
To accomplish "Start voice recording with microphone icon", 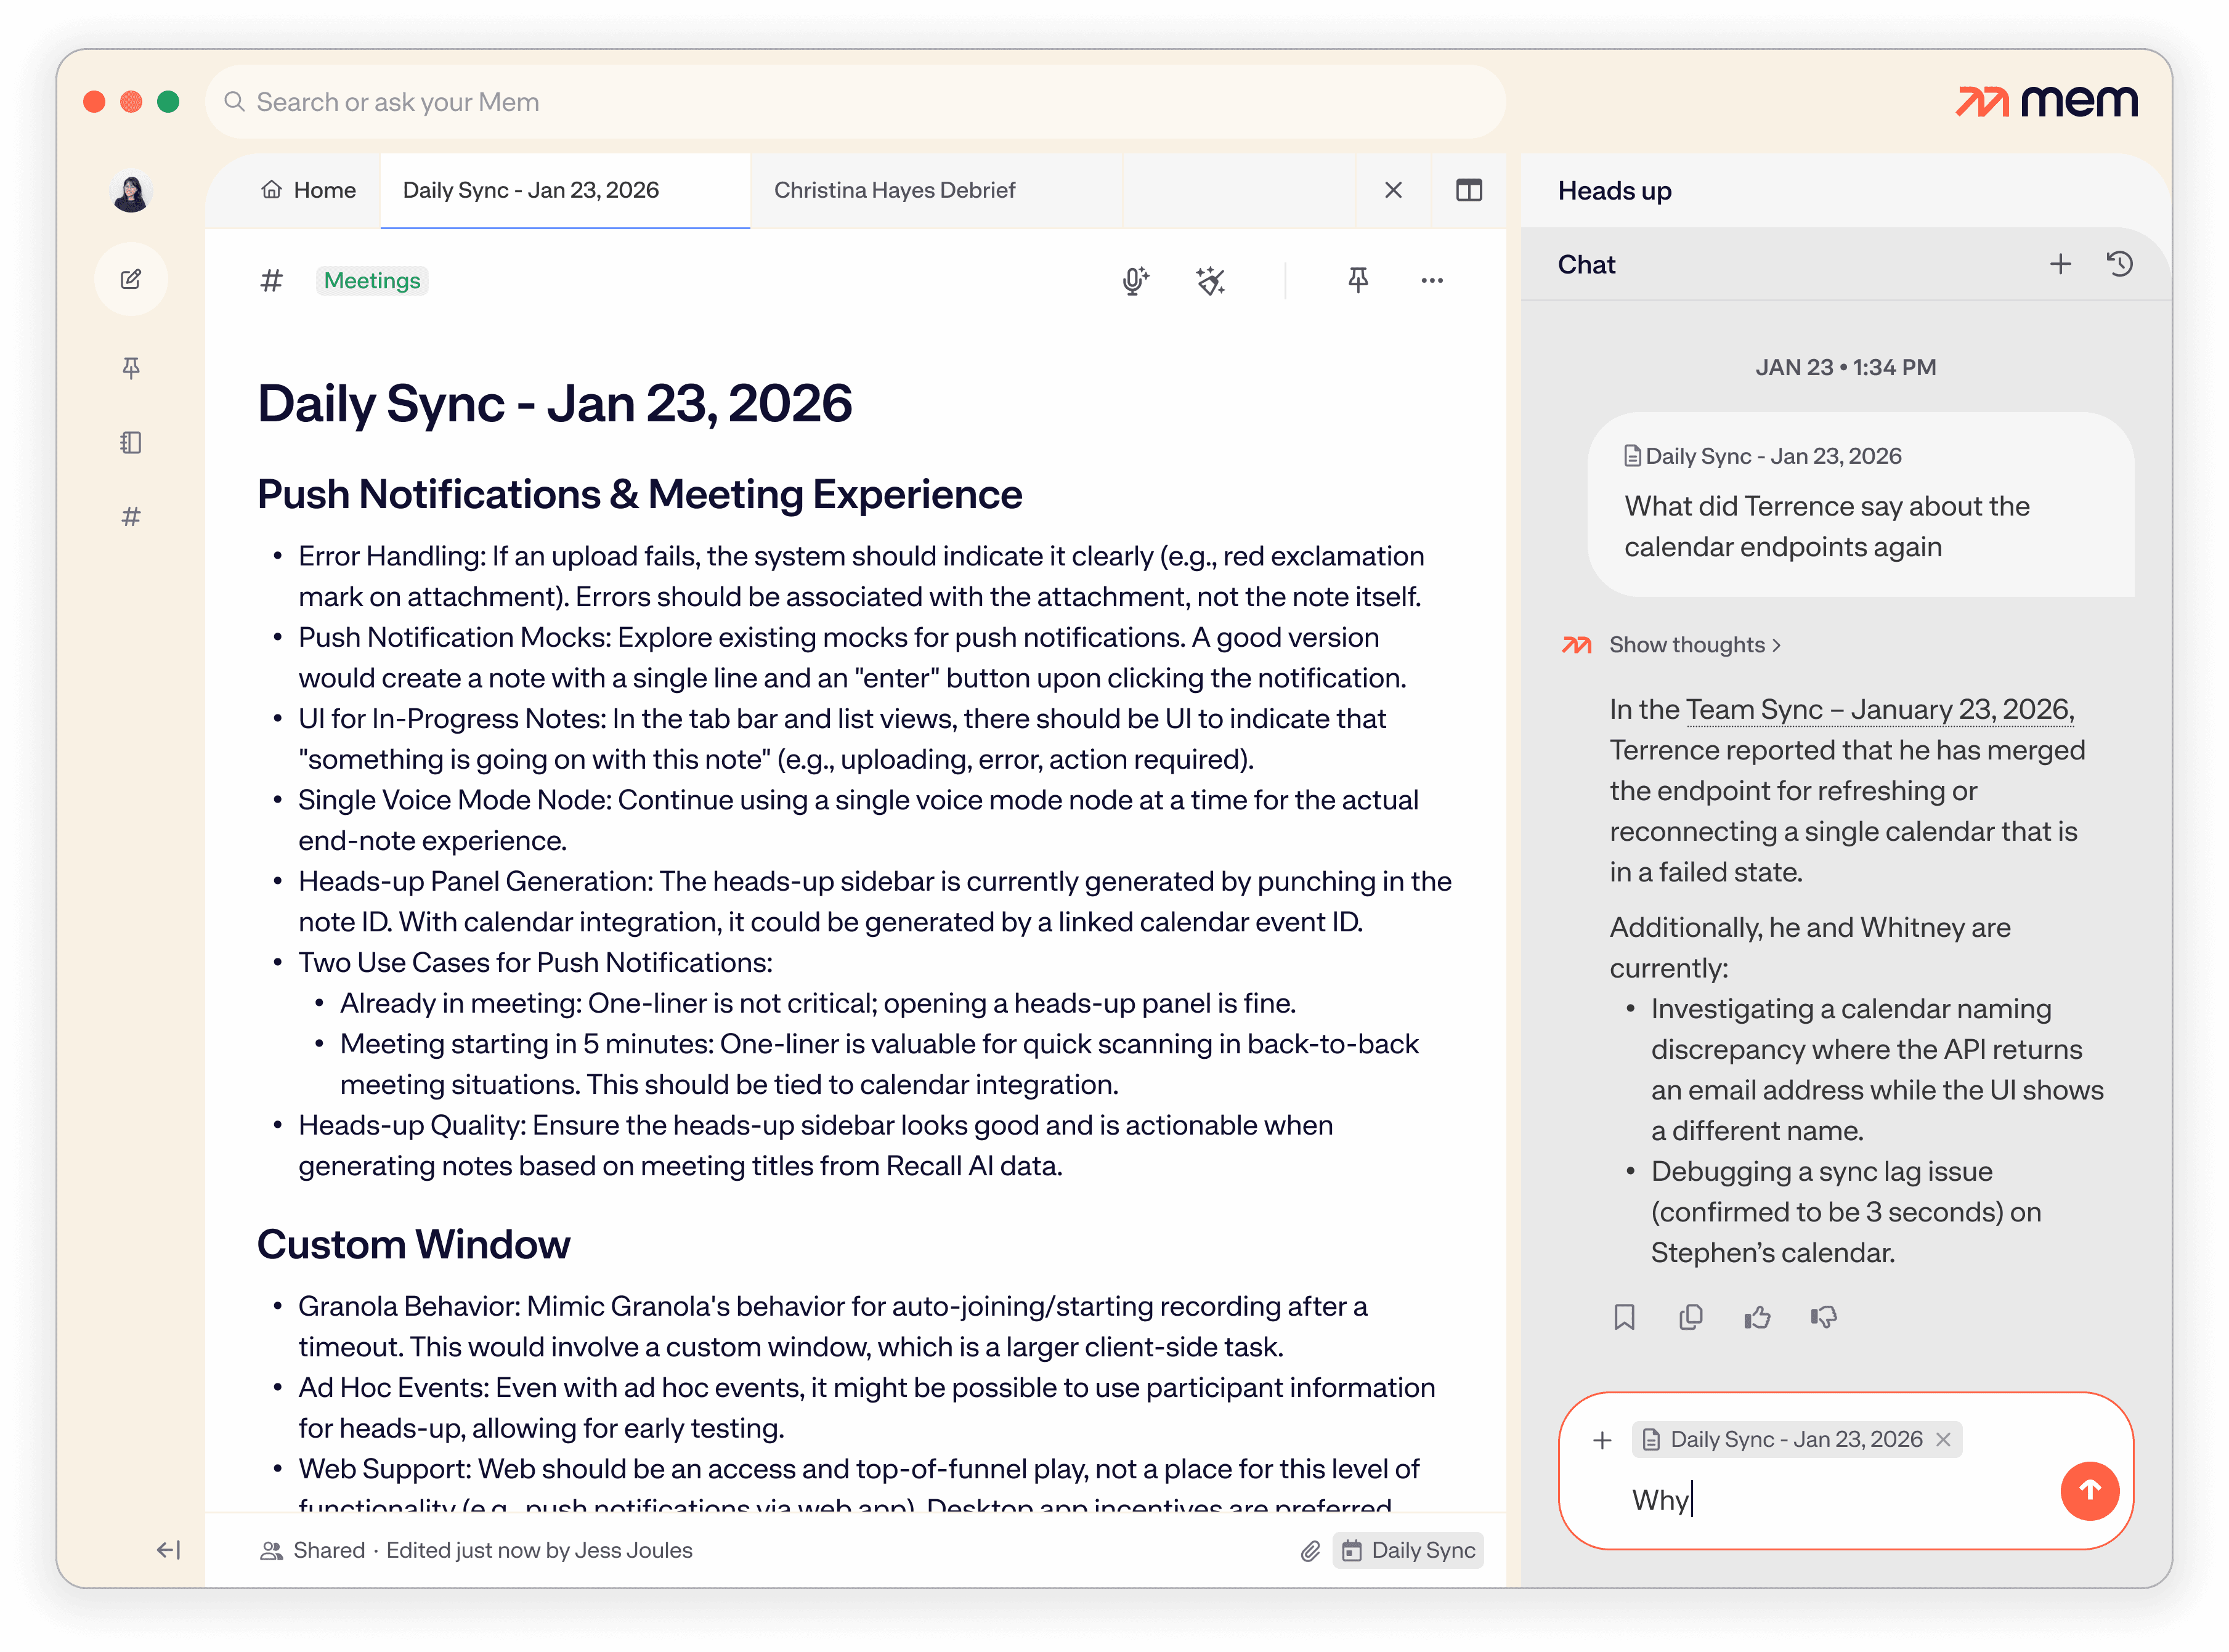I will pyautogui.click(x=1134, y=281).
